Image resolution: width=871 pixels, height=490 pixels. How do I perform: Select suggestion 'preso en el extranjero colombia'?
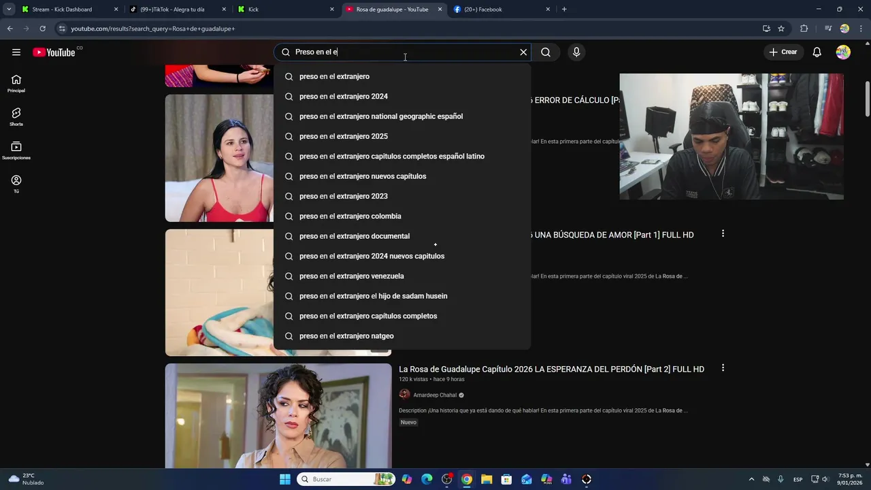point(402,216)
